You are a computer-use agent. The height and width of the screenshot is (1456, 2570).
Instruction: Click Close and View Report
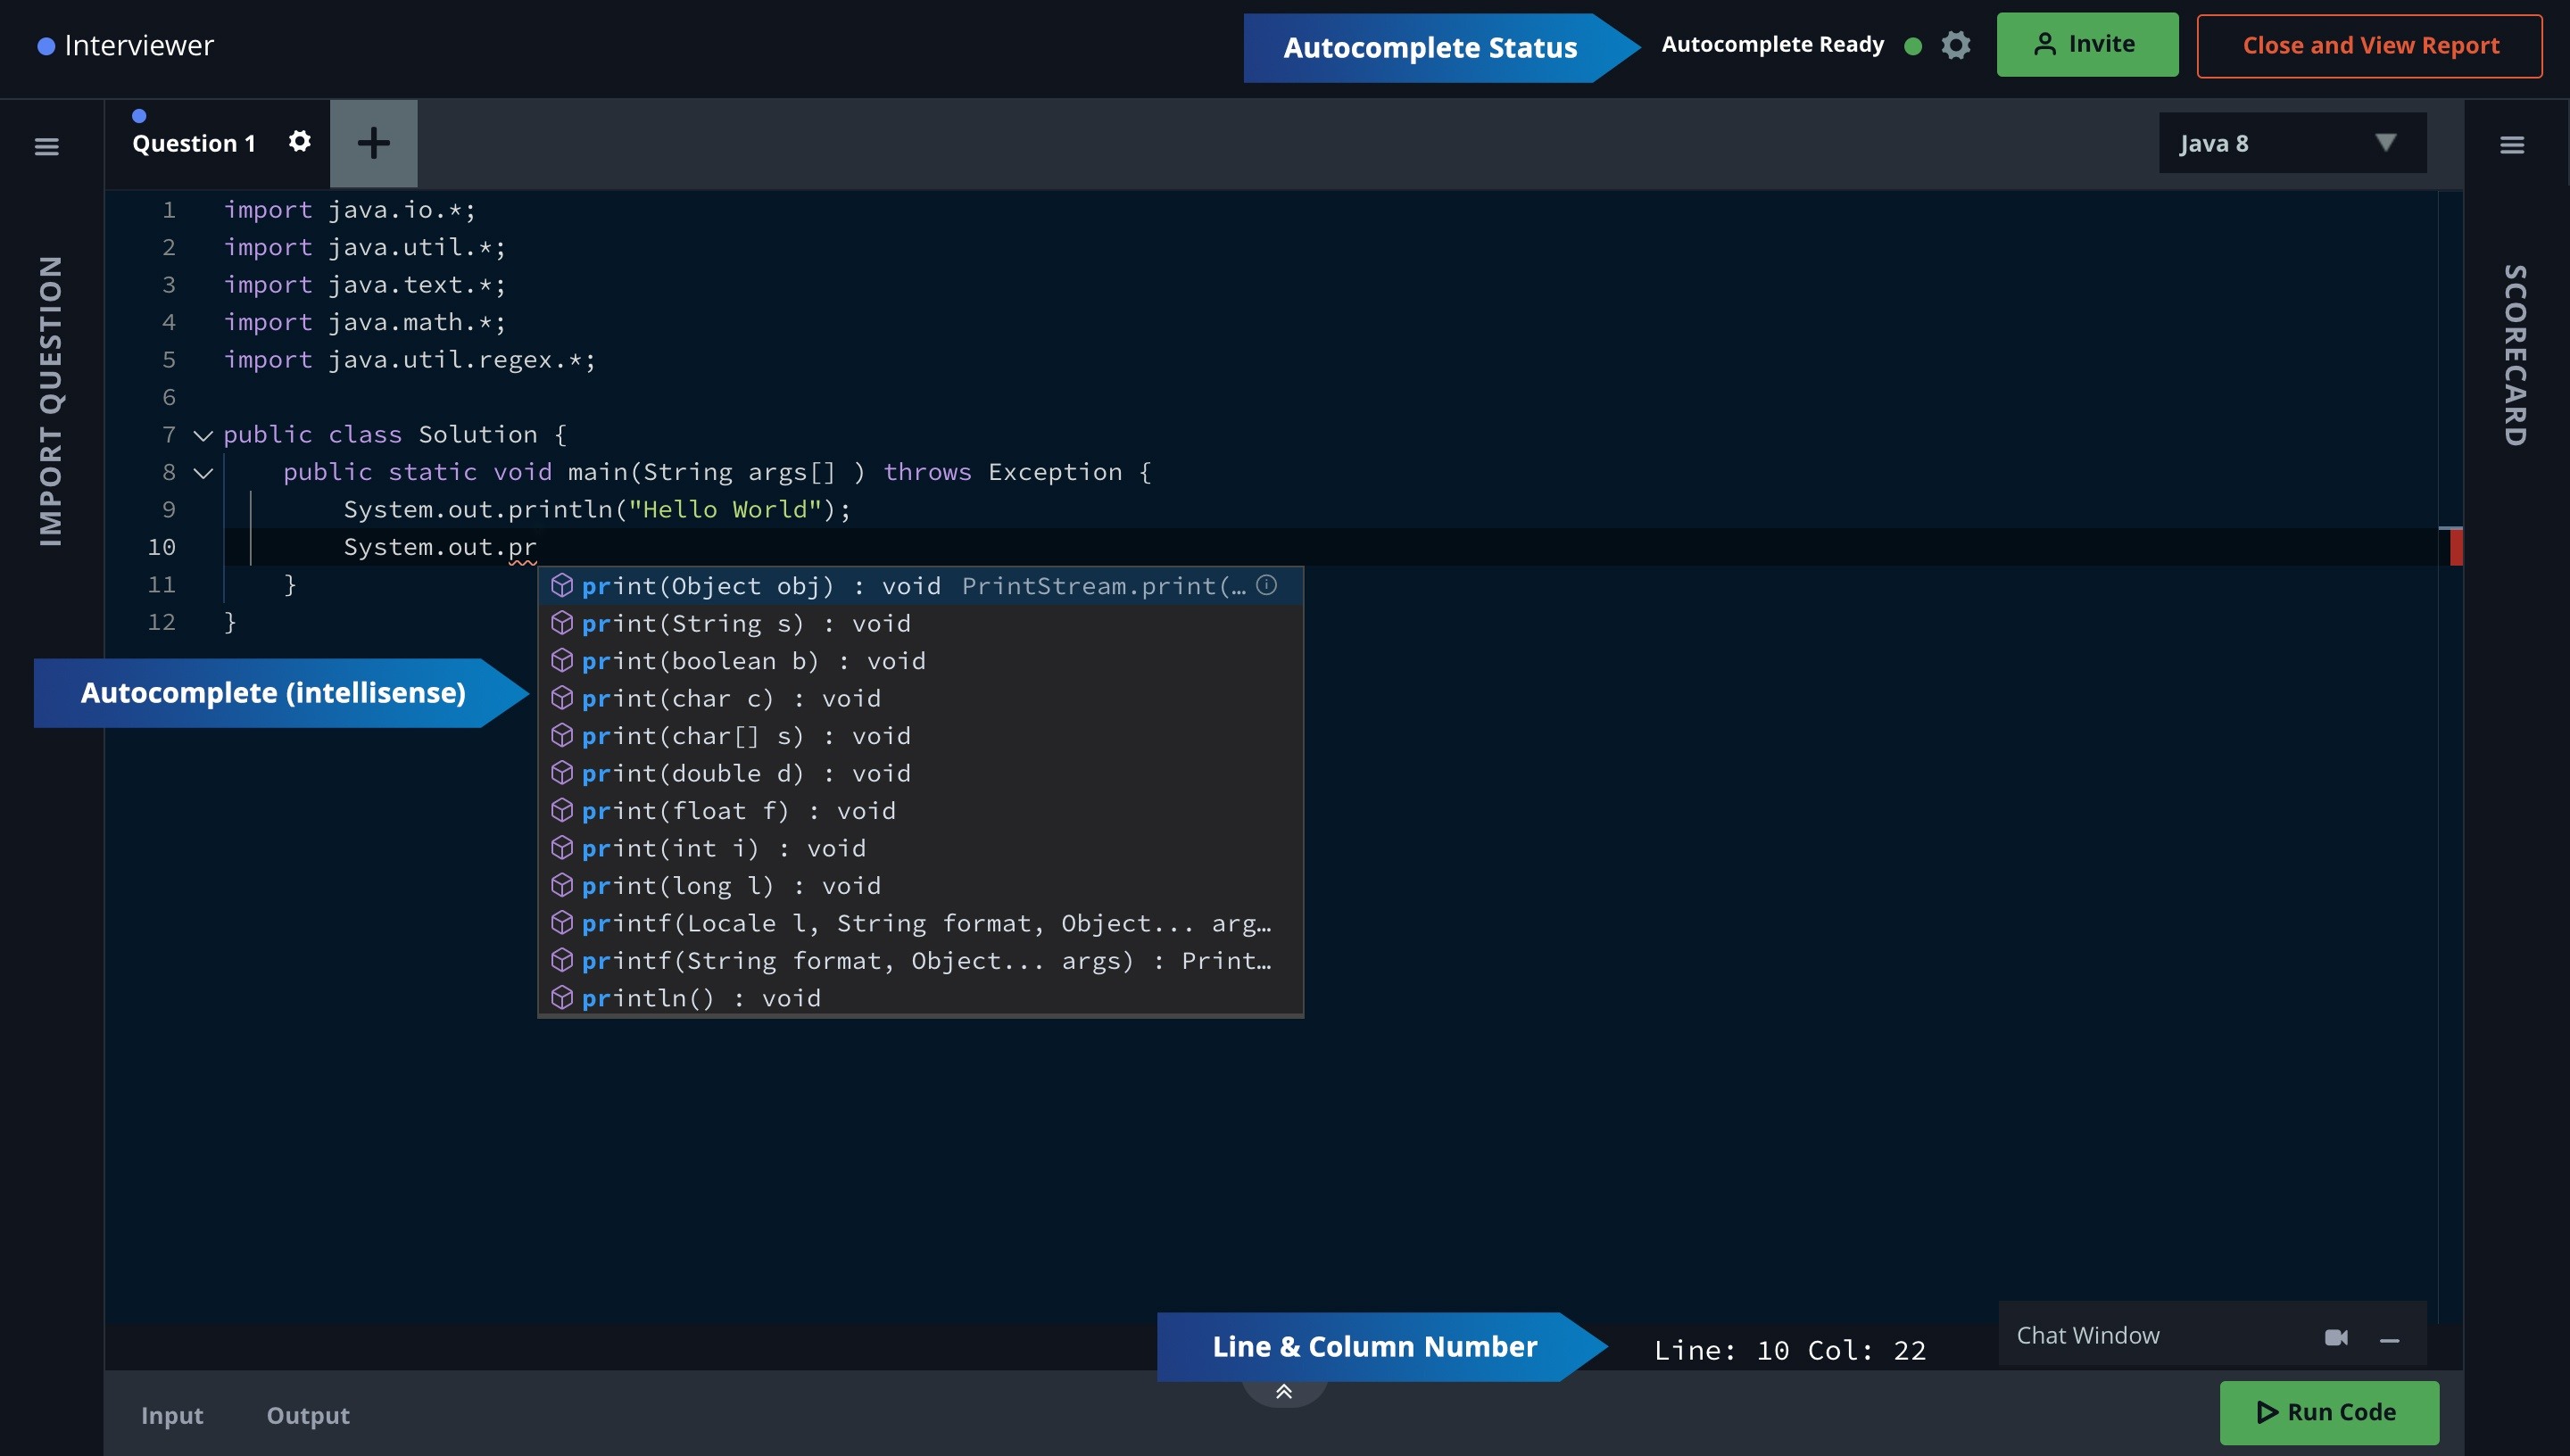point(2369,46)
